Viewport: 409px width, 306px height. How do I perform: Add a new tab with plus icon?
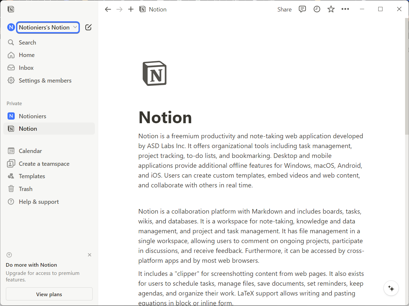[x=131, y=9]
